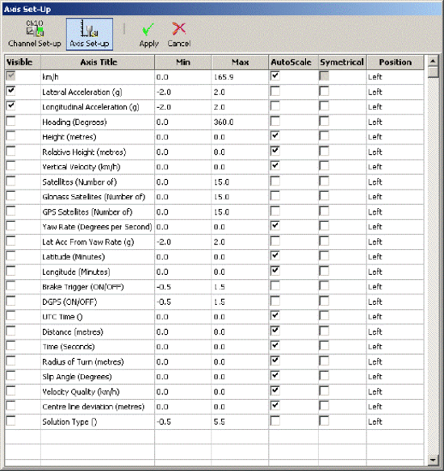This screenshot has height=471, width=444.
Task: Select the Axis Set-up toolbar icon
Action: [x=90, y=34]
